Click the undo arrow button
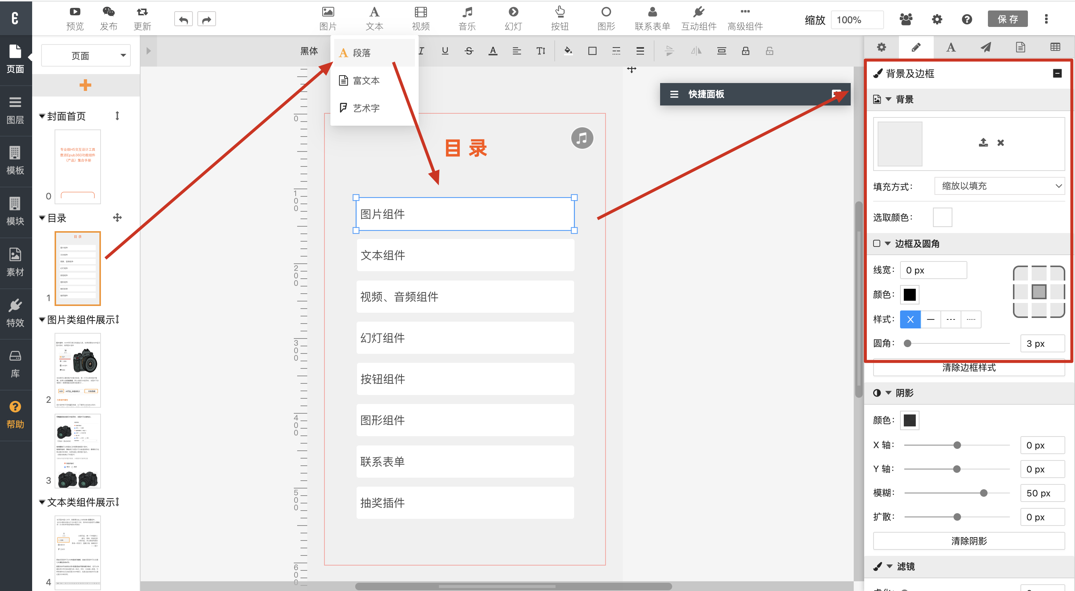The width and height of the screenshot is (1075, 591). point(183,19)
